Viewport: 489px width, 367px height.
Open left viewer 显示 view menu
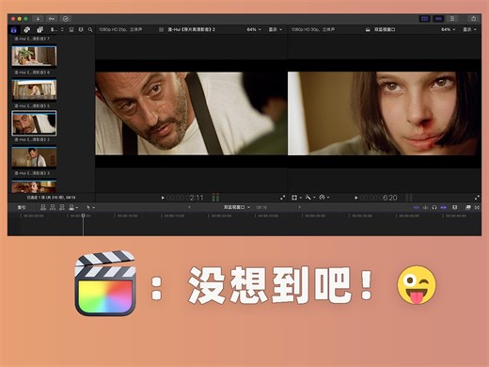click(x=276, y=29)
